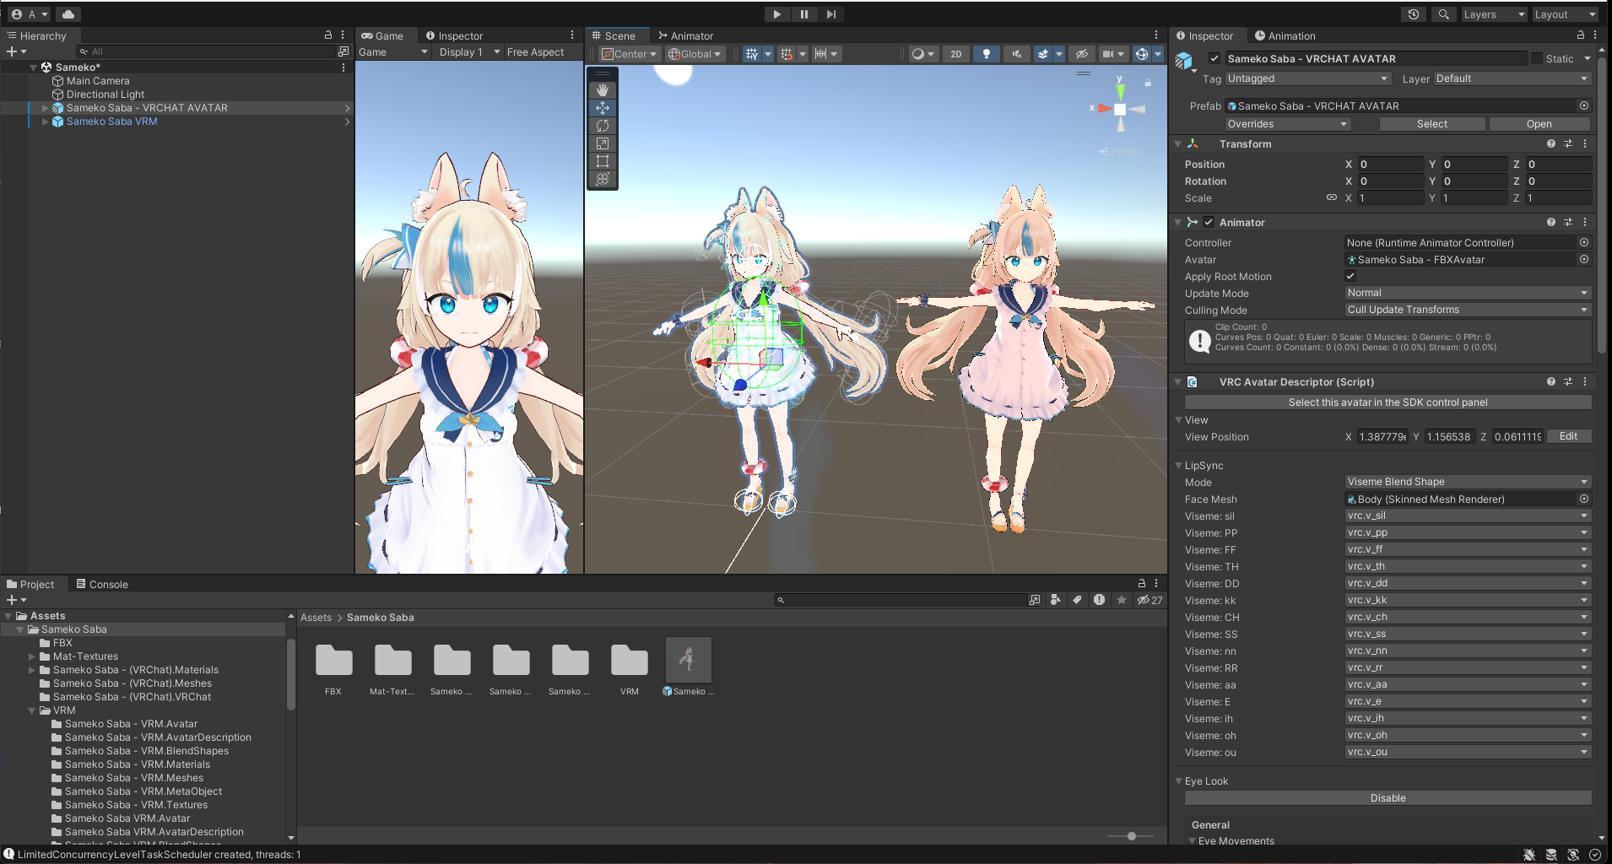Toggle the Static checkbox
This screenshot has height=864, width=1612.
coord(1537,59)
